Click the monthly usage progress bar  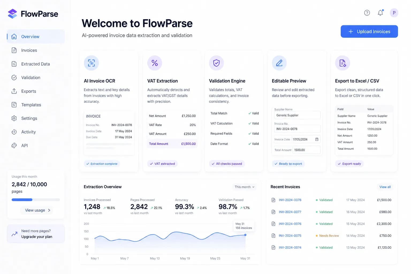36,200
